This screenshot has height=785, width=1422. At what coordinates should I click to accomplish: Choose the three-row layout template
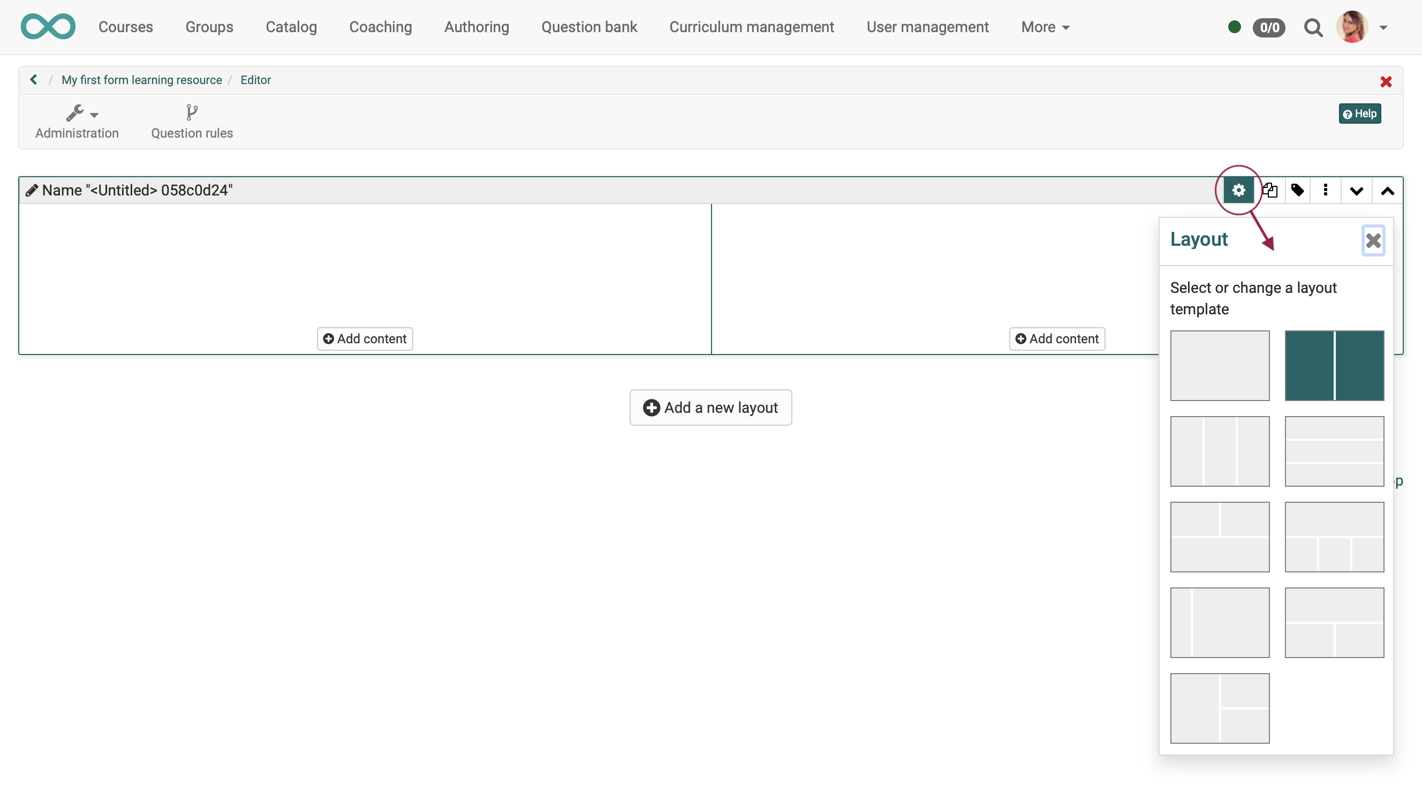pyautogui.click(x=1334, y=451)
